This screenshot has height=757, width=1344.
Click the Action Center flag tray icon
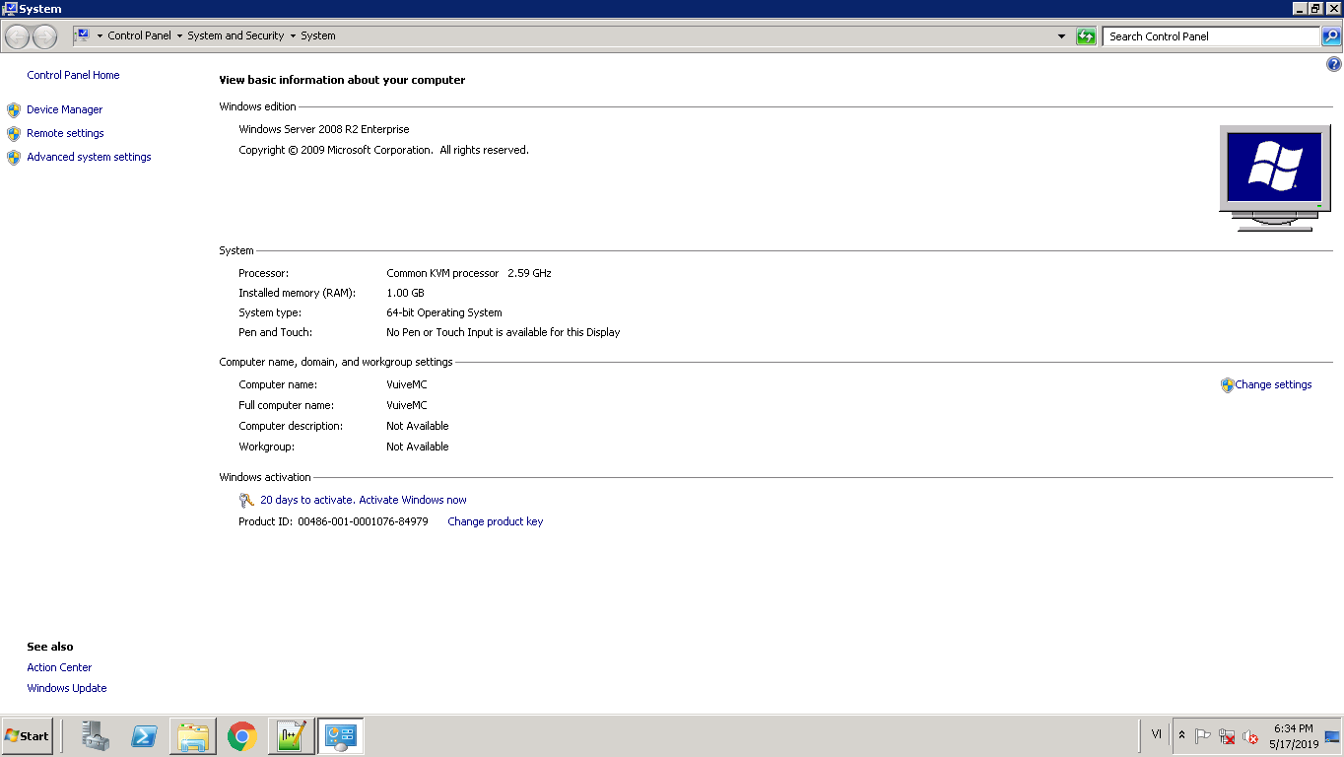[1202, 736]
